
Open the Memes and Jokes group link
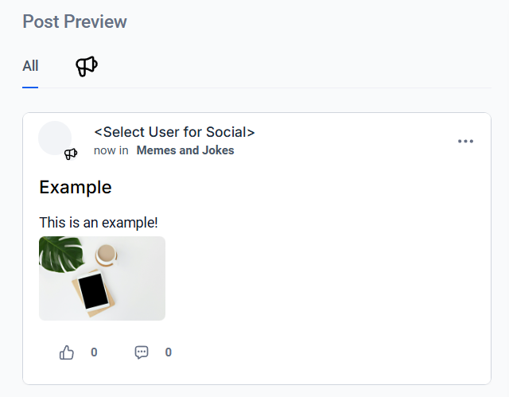(185, 150)
